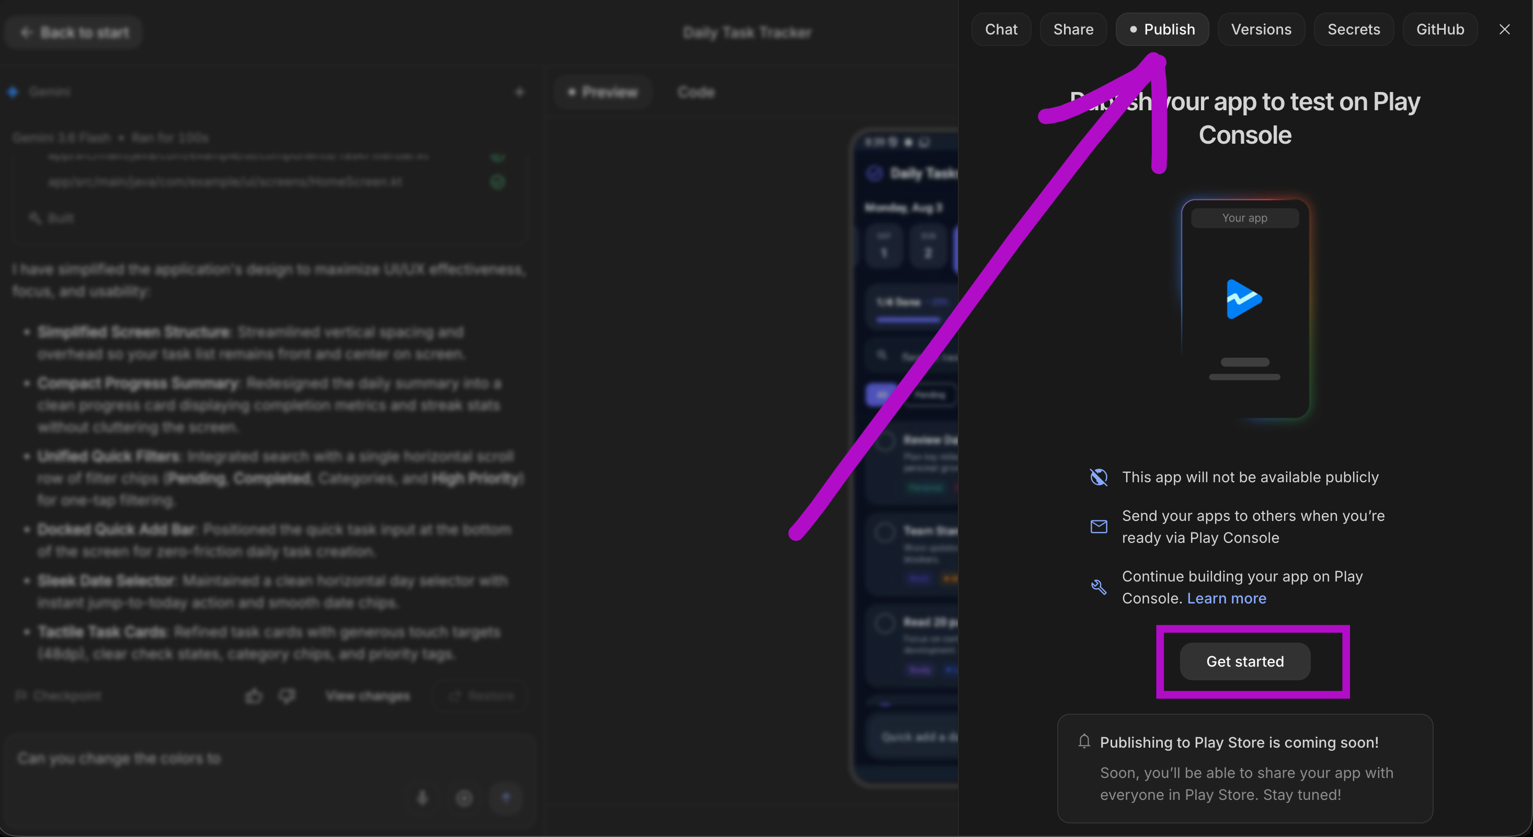Open the GitHub tab
The width and height of the screenshot is (1533, 837).
coord(1439,29)
